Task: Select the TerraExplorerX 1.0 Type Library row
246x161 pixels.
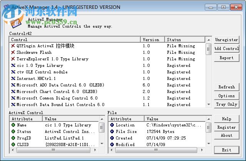Action: pos(107,59)
